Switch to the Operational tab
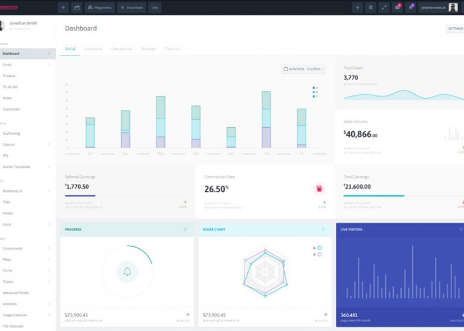 pos(121,49)
